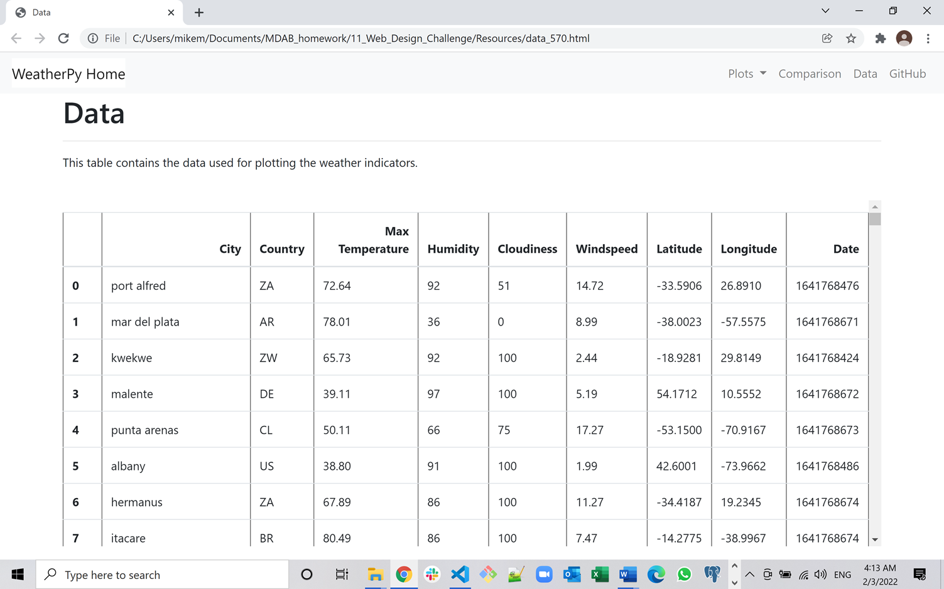Screen dimensions: 944x589
Task: Click the WeatherPy Home link
Action: coord(68,73)
